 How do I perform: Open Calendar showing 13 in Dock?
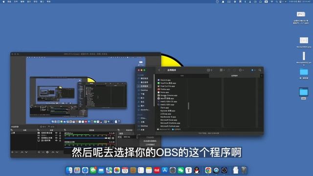point(125,170)
